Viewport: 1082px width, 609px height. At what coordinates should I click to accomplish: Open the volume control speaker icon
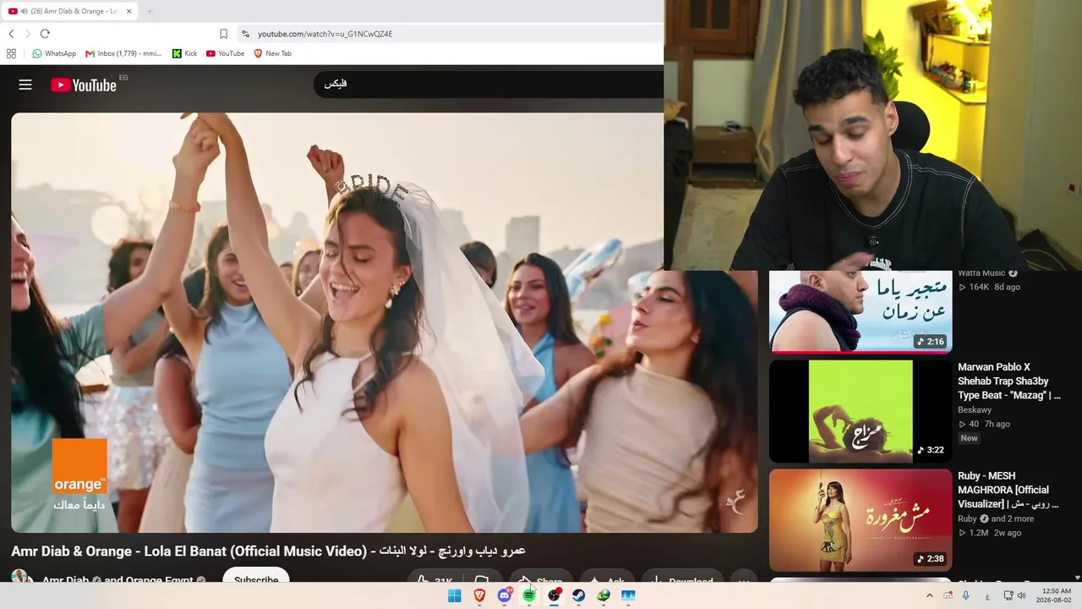point(1022,595)
